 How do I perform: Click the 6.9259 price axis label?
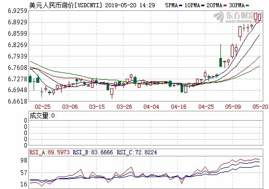click(x=18, y=11)
